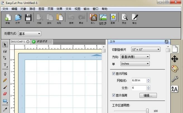Decrease 分支 value with down arrow
Screen dimensions: 183x113
pos(148,89)
